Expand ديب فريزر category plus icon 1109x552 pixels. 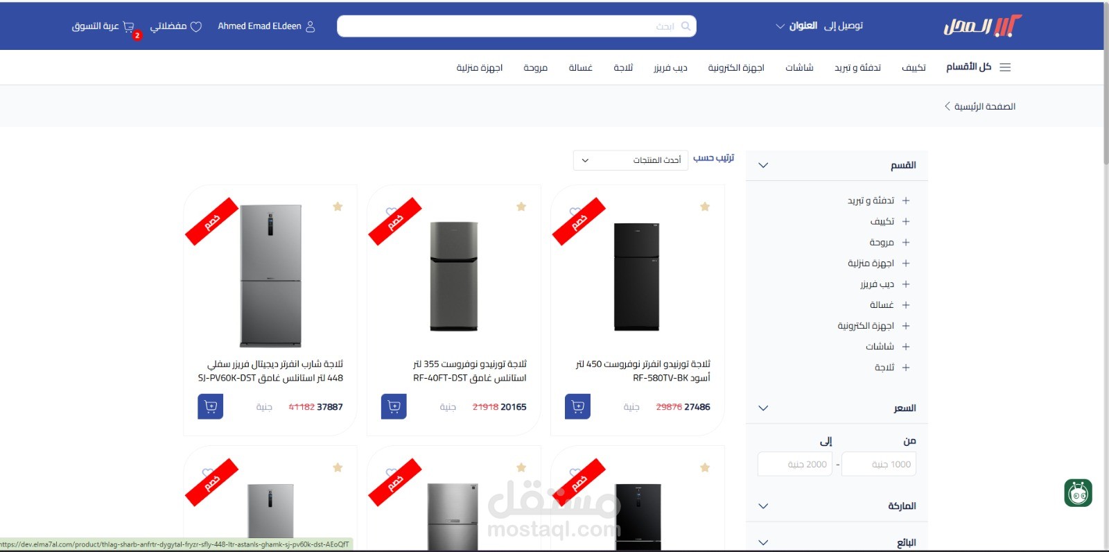coord(905,284)
